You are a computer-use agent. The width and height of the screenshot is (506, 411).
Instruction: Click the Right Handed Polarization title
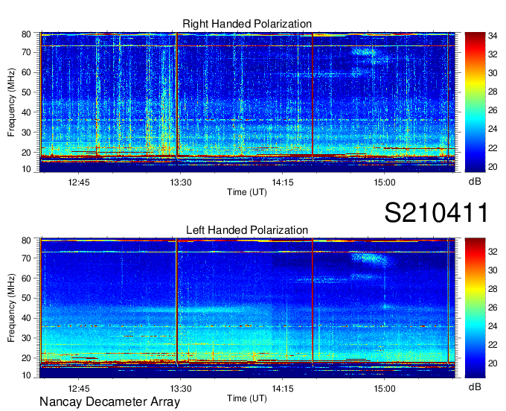point(247,24)
